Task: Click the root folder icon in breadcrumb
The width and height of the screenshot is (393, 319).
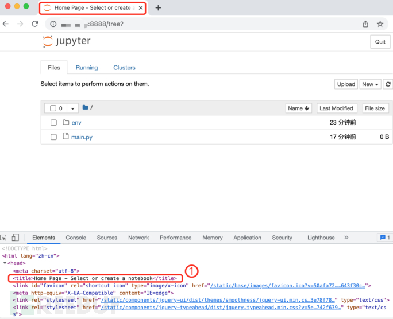Action: [x=86, y=108]
